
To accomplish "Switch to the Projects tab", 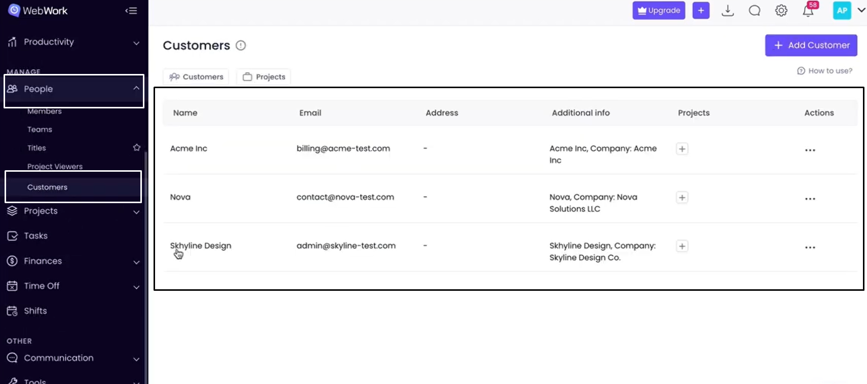I will click(264, 77).
